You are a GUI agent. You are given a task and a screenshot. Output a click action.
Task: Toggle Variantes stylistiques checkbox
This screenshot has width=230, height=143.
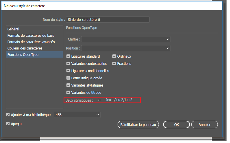pos(68,85)
